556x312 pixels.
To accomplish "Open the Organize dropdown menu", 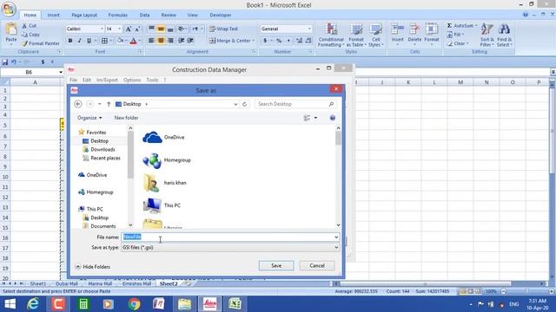I will point(89,118).
